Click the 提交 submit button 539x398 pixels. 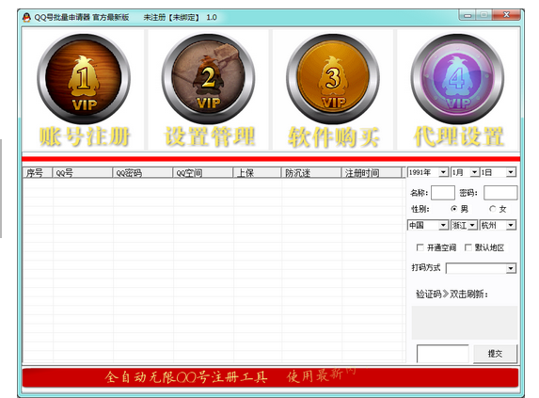click(495, 354)
